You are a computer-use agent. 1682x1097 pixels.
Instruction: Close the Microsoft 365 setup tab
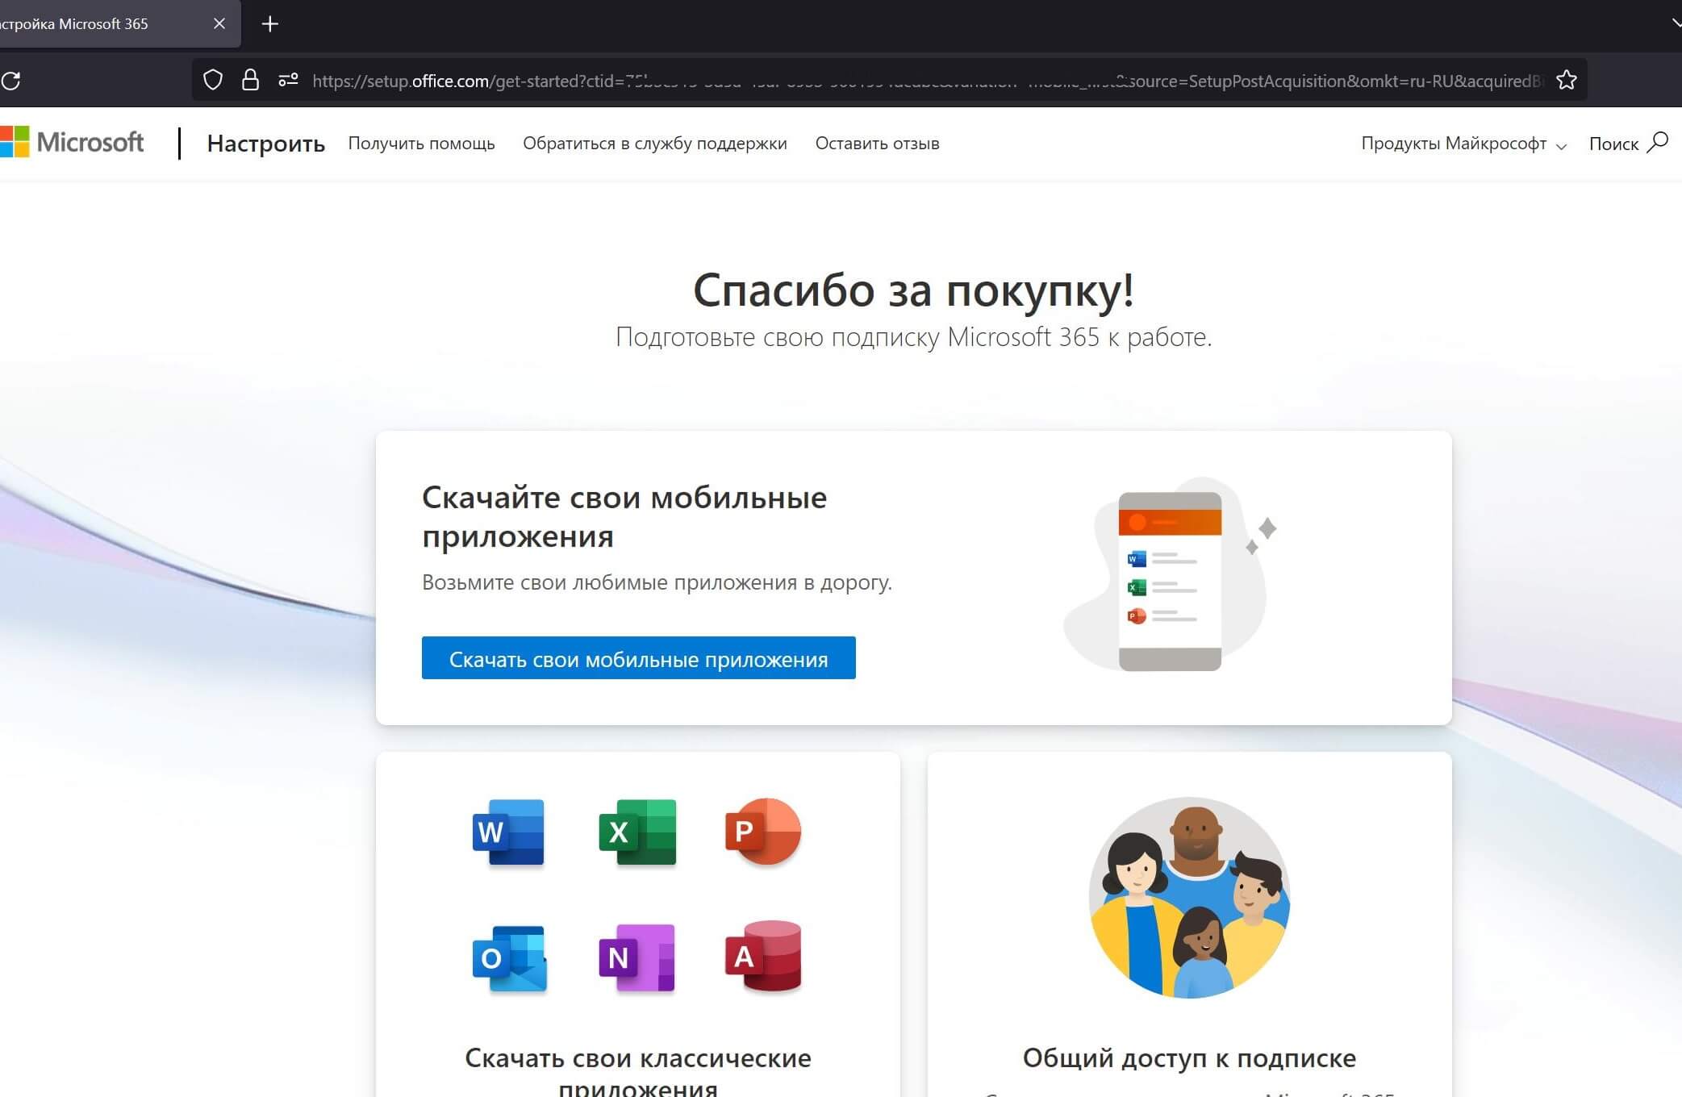pos(219,23)
